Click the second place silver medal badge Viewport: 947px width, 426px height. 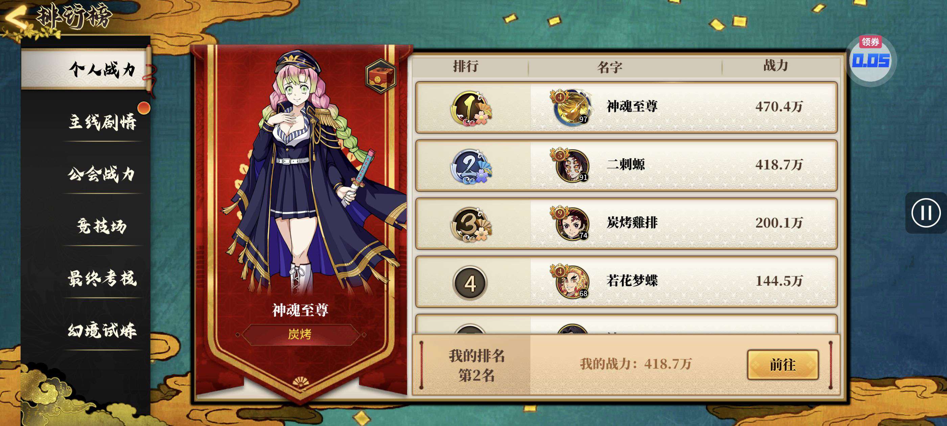(471, 166)
